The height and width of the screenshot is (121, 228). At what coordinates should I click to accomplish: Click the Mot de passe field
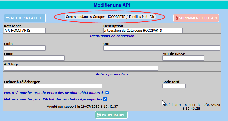[x=183, y=58]
